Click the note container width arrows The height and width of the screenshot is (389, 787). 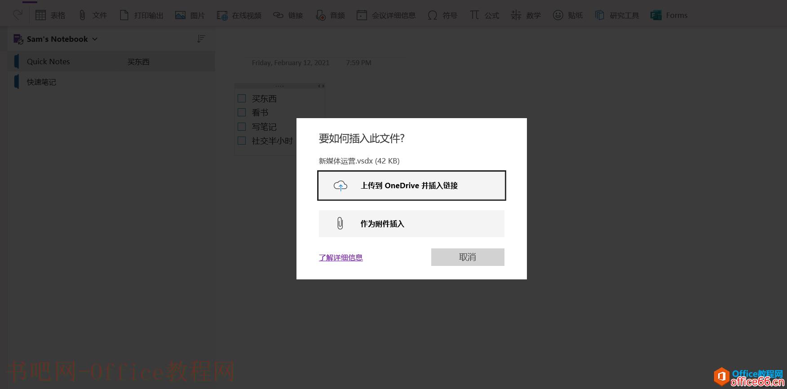click(x=321, y=86)
